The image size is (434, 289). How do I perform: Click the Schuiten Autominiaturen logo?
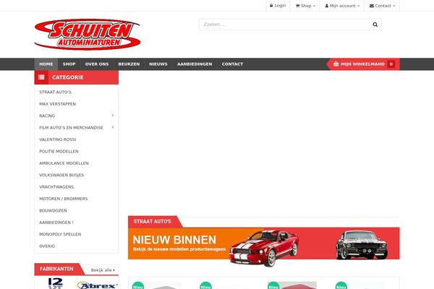[88, 34]
